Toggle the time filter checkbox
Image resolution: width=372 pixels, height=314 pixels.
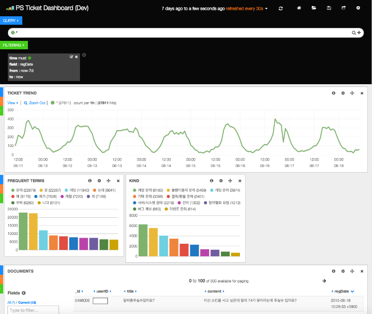71,57
